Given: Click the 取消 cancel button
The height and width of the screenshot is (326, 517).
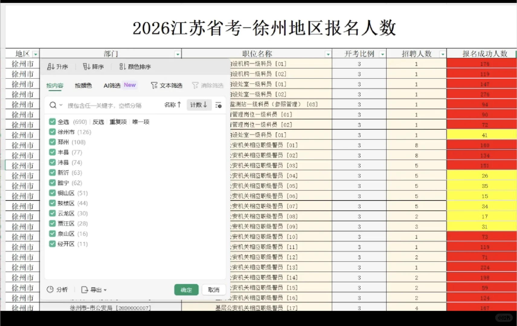Looking at the screenshot, I should pyautogui.click(x=214, y=289).
